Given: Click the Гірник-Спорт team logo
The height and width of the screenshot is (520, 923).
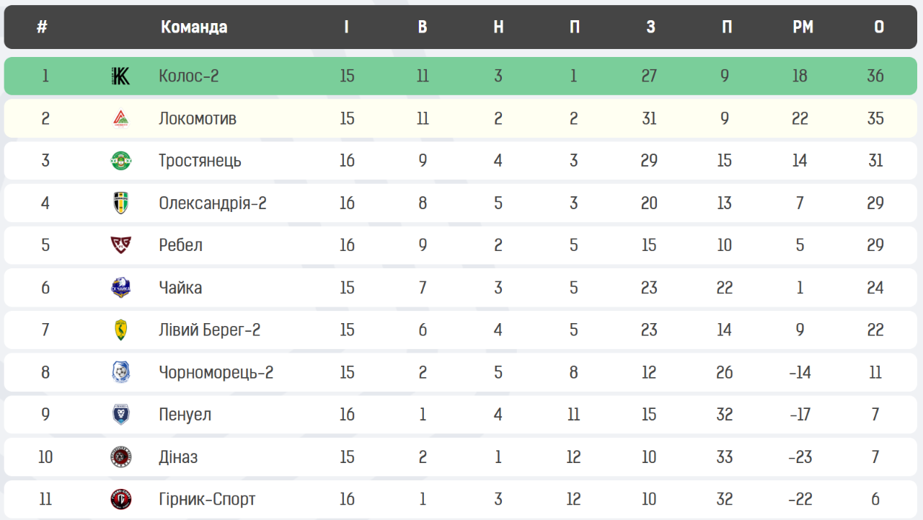Looking at the screenshot, I should [120, 499].
